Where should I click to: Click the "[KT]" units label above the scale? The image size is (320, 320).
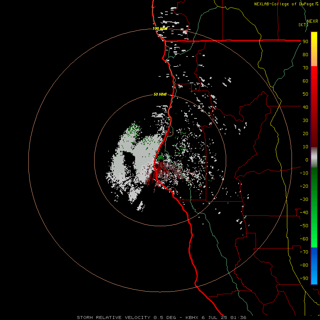coord(303,25)
